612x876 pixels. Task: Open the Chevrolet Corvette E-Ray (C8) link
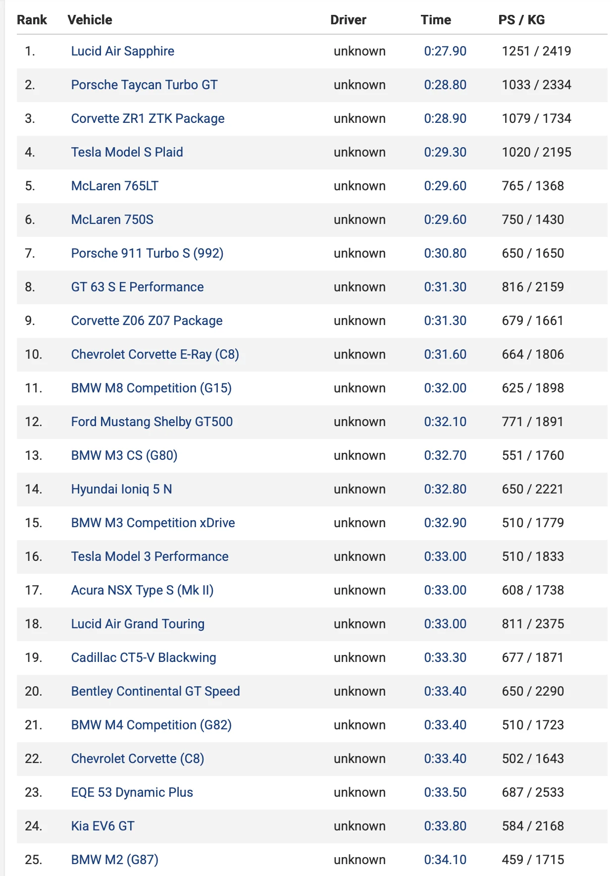pos(155,354)
